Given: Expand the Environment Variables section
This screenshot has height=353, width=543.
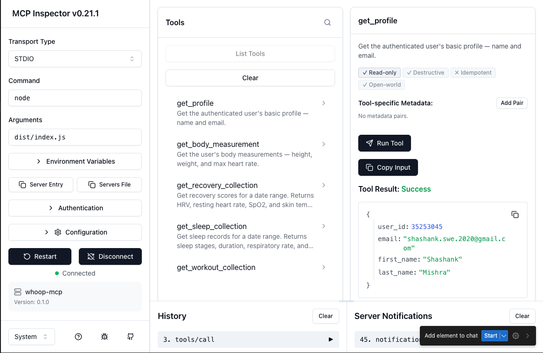Looking at the screenshot, I should [75, 161].
